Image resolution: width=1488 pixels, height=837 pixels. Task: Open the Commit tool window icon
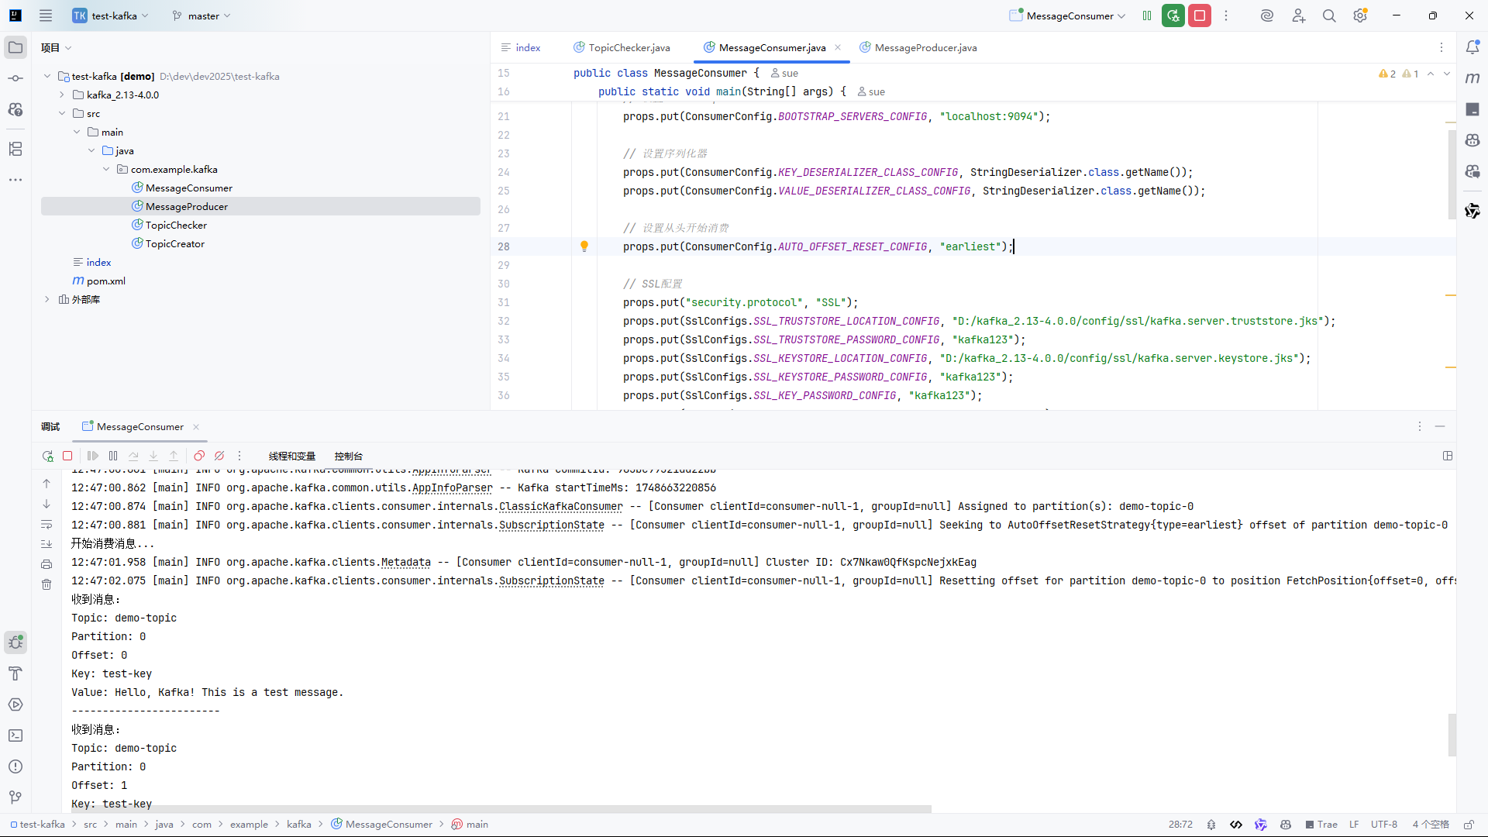[x=15, y=78]
